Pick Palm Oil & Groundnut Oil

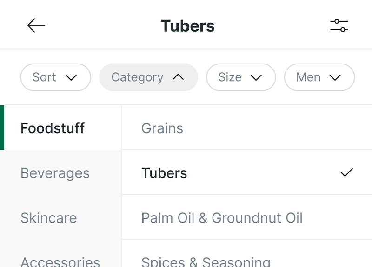click(222, 218)
